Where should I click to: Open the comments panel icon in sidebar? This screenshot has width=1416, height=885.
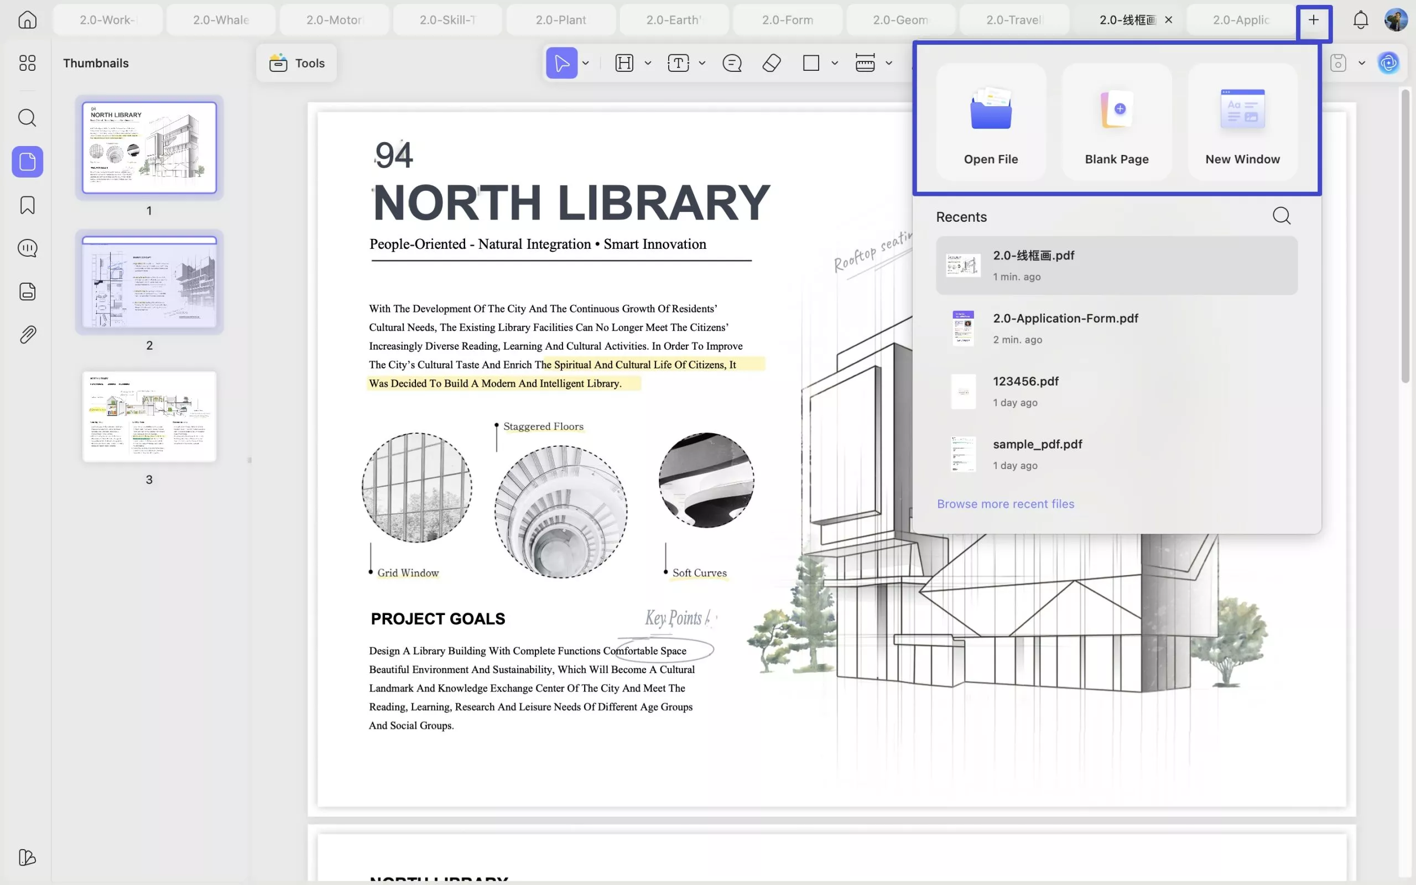[27, 248]
